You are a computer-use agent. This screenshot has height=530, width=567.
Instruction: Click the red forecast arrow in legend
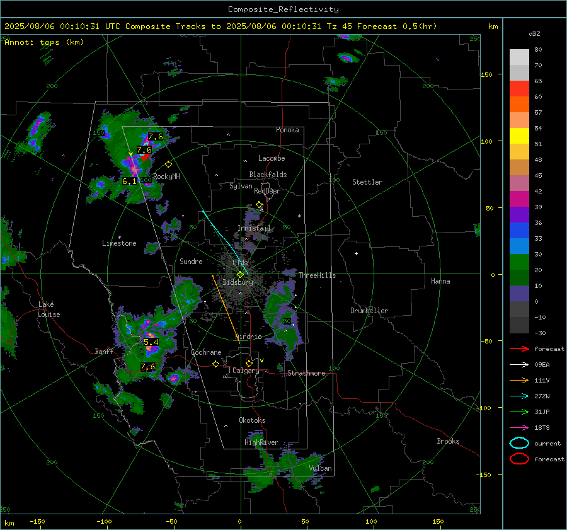tap(519, 349)
